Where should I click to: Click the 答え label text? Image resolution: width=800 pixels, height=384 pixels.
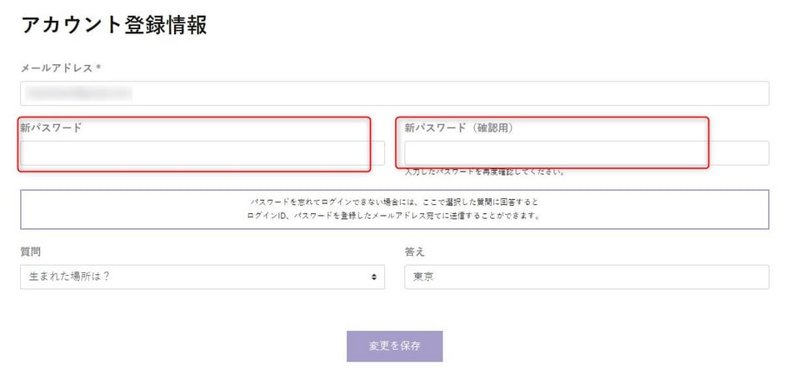(414, 252)
